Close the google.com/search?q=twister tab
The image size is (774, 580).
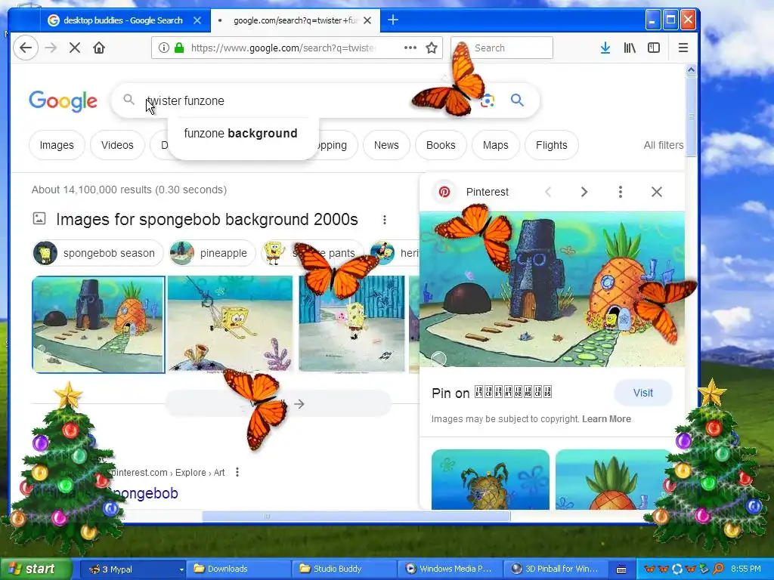[367, 20]
